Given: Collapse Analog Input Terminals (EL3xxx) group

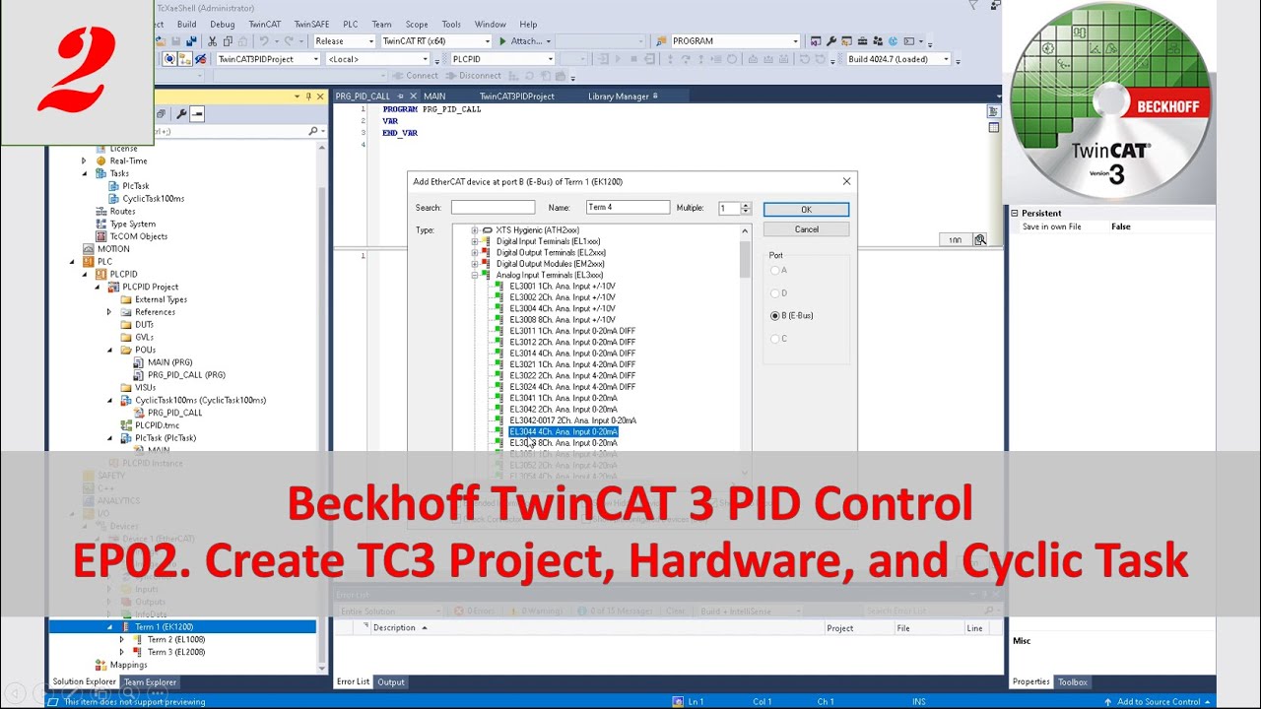Looking at the screenshot, I should pyautogui.click(x=475, y=275).
